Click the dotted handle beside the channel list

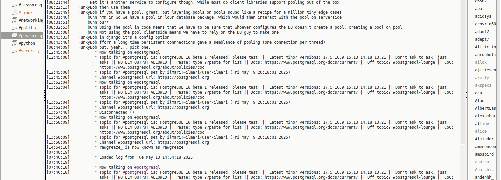[x=44, y=97]
